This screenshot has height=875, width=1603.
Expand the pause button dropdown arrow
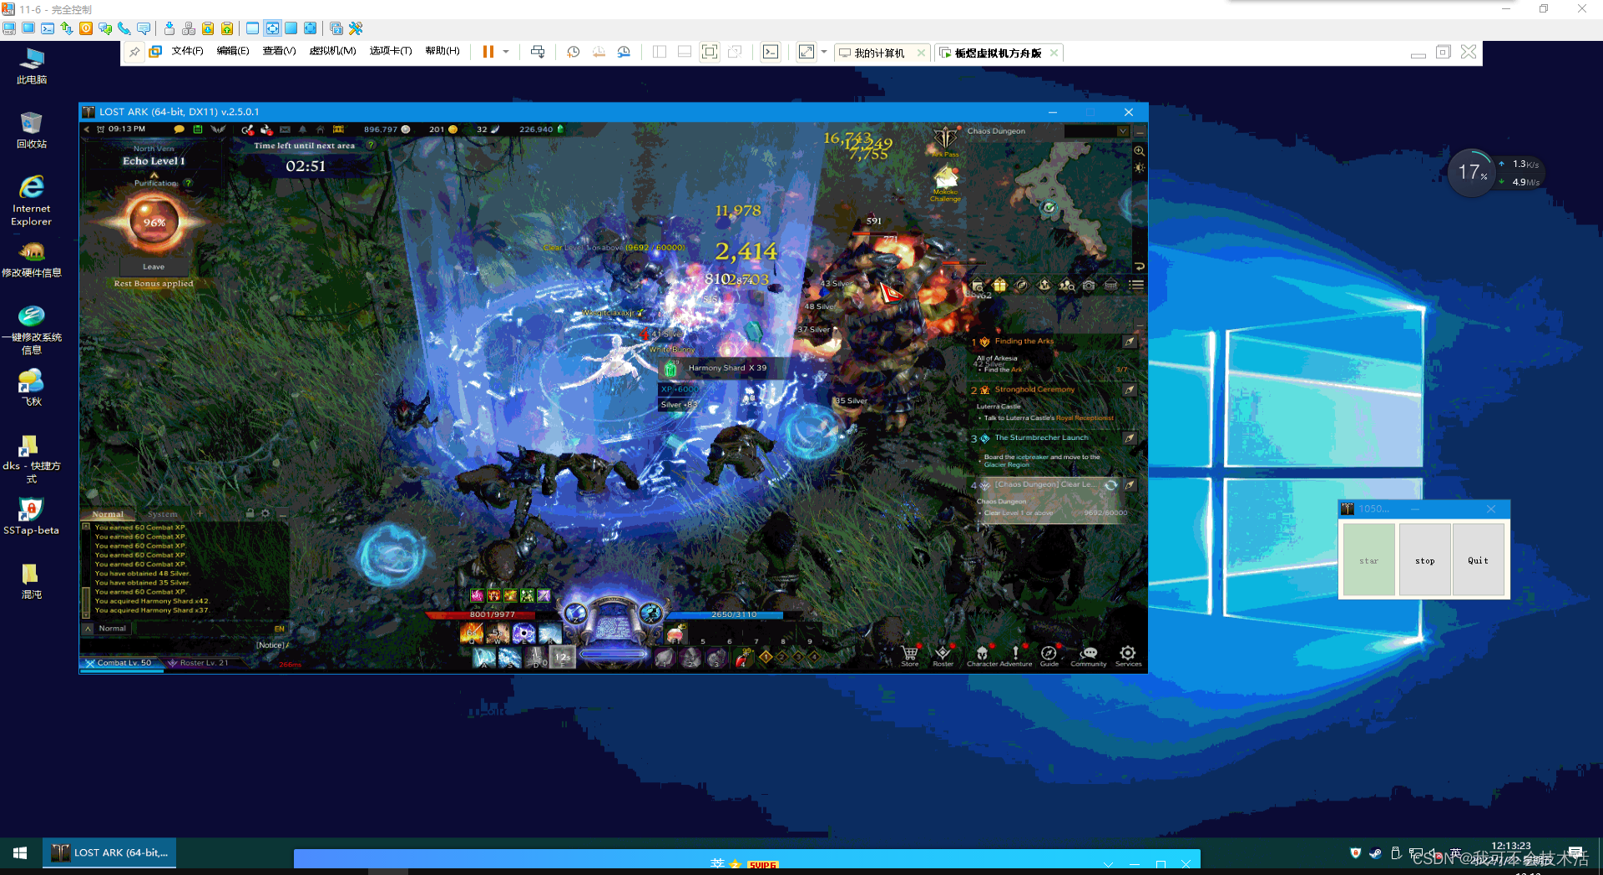(506, 52)
